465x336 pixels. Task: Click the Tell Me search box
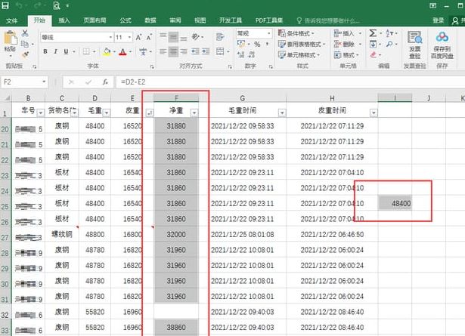pyautogui.click(x=329, y=20)
